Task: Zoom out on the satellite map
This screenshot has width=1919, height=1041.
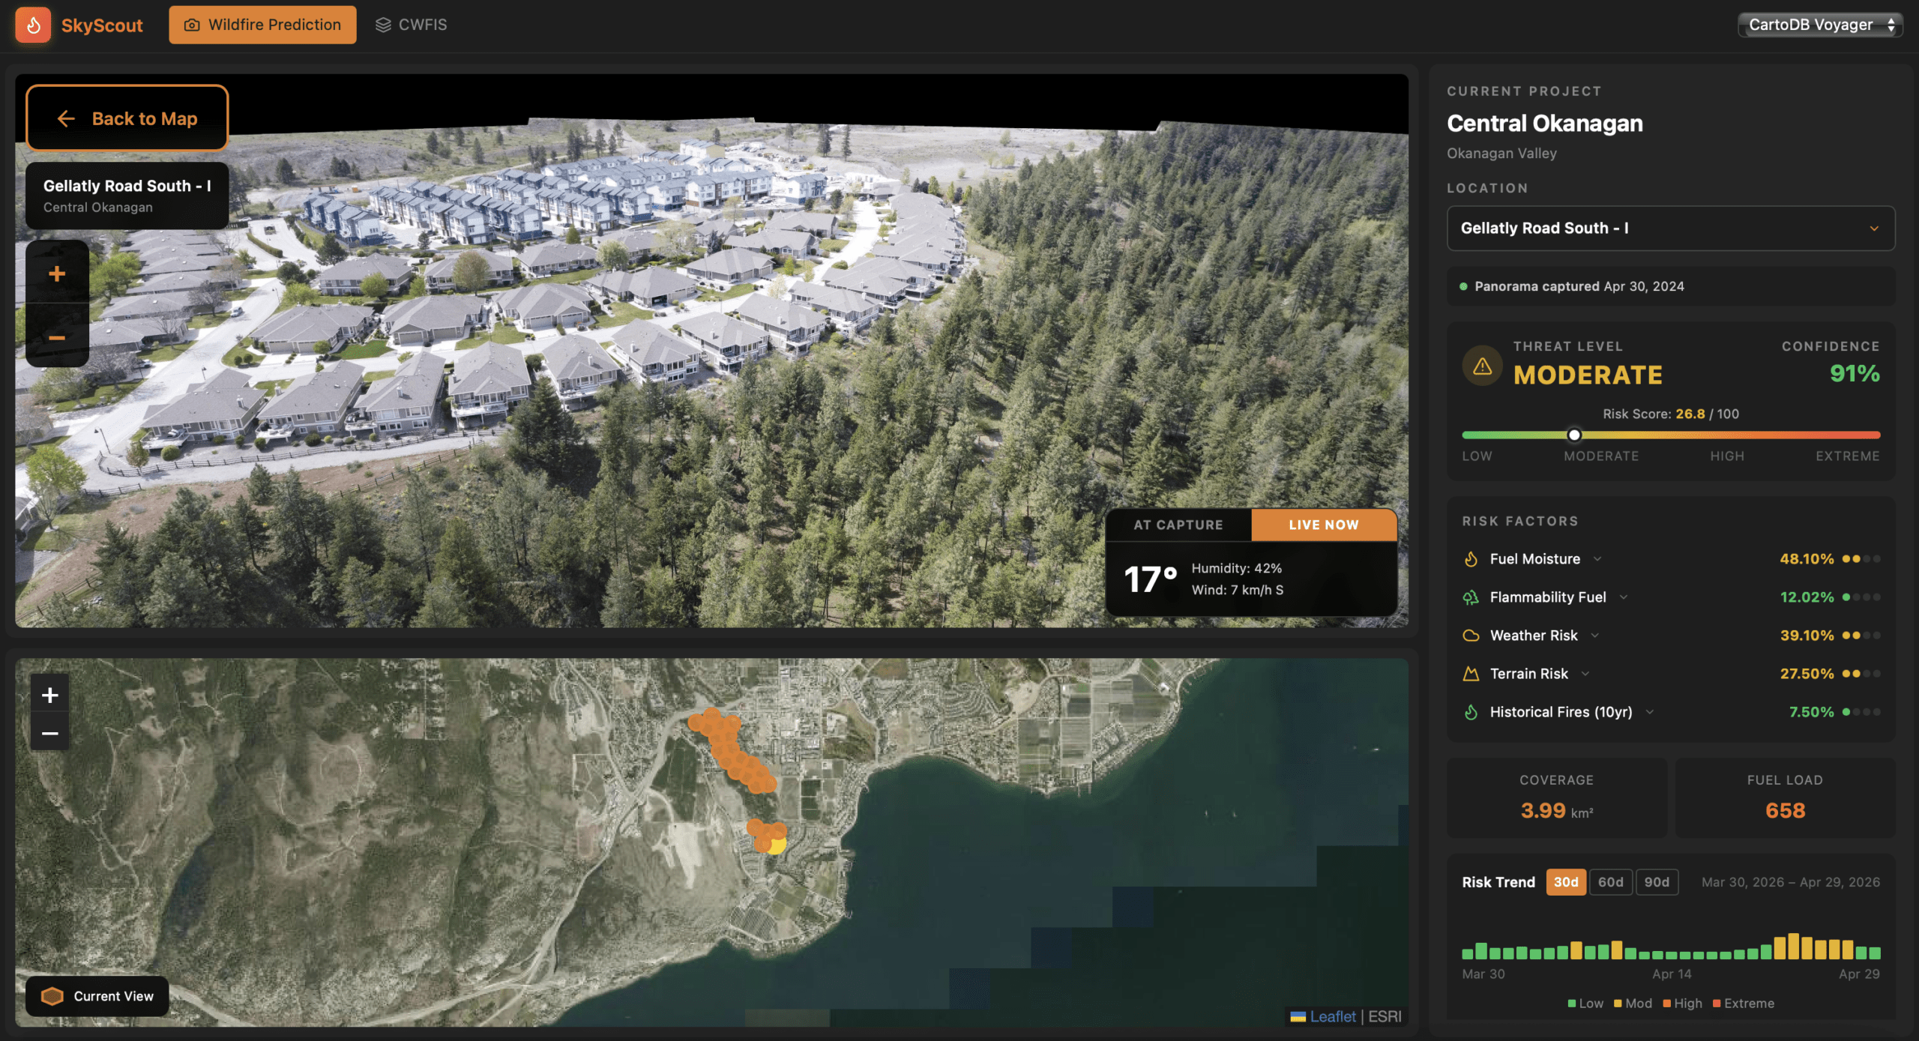Action: coord(50,733)
